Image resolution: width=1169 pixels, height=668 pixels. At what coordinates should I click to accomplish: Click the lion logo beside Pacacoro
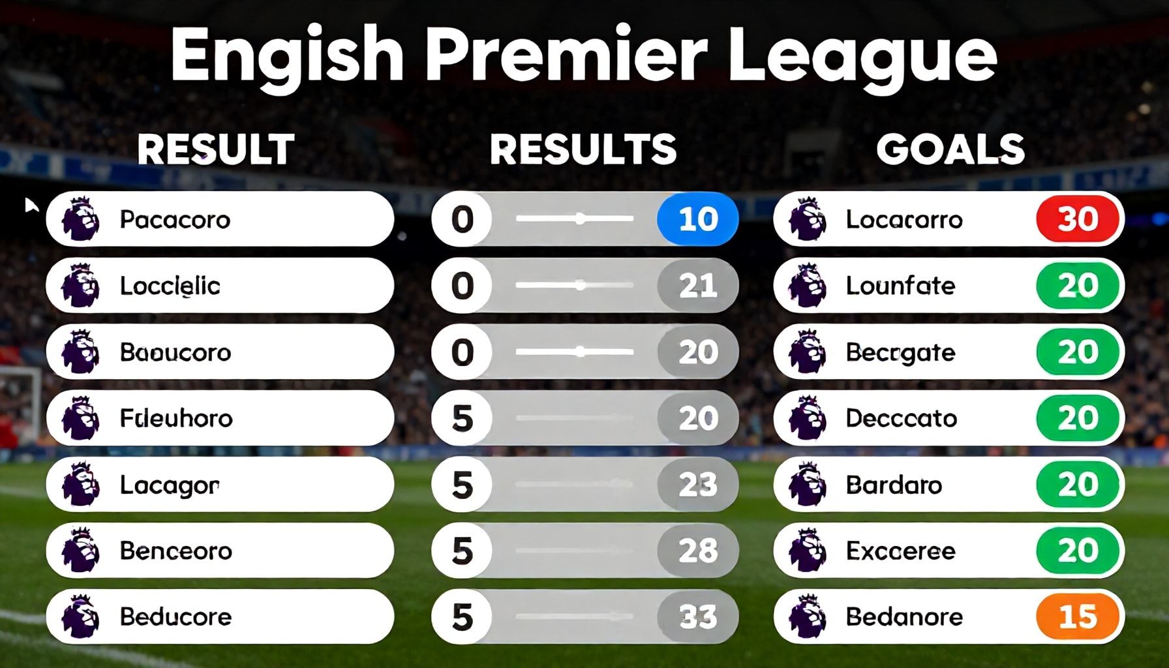coord(80,219)
